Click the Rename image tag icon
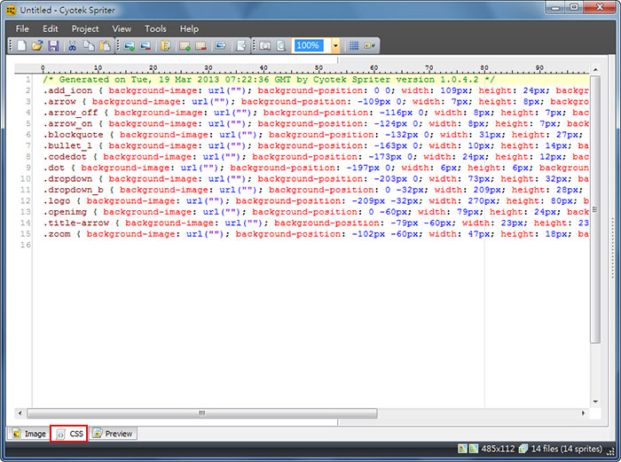The width and height of the screenshot is (621, 462). click(x=221, y=46)
